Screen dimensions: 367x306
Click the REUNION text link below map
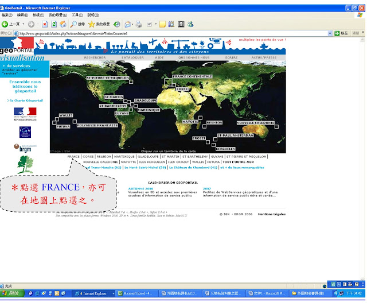point(104,157)
